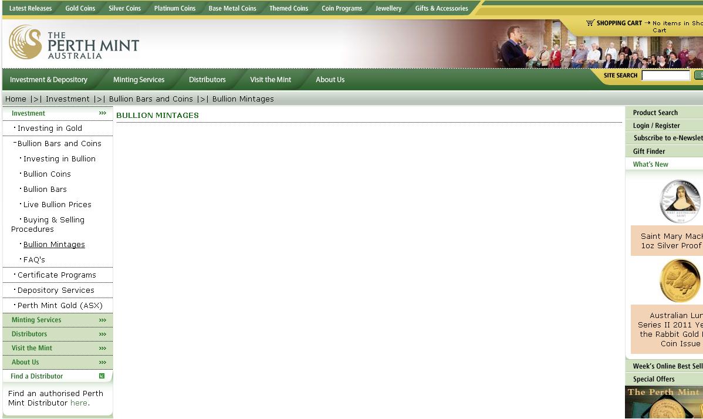Open What's New in right panel
This screenshot has height=419, width=703.
(651, 164)
